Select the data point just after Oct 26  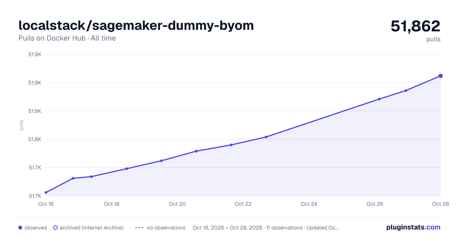click(379, 99)
